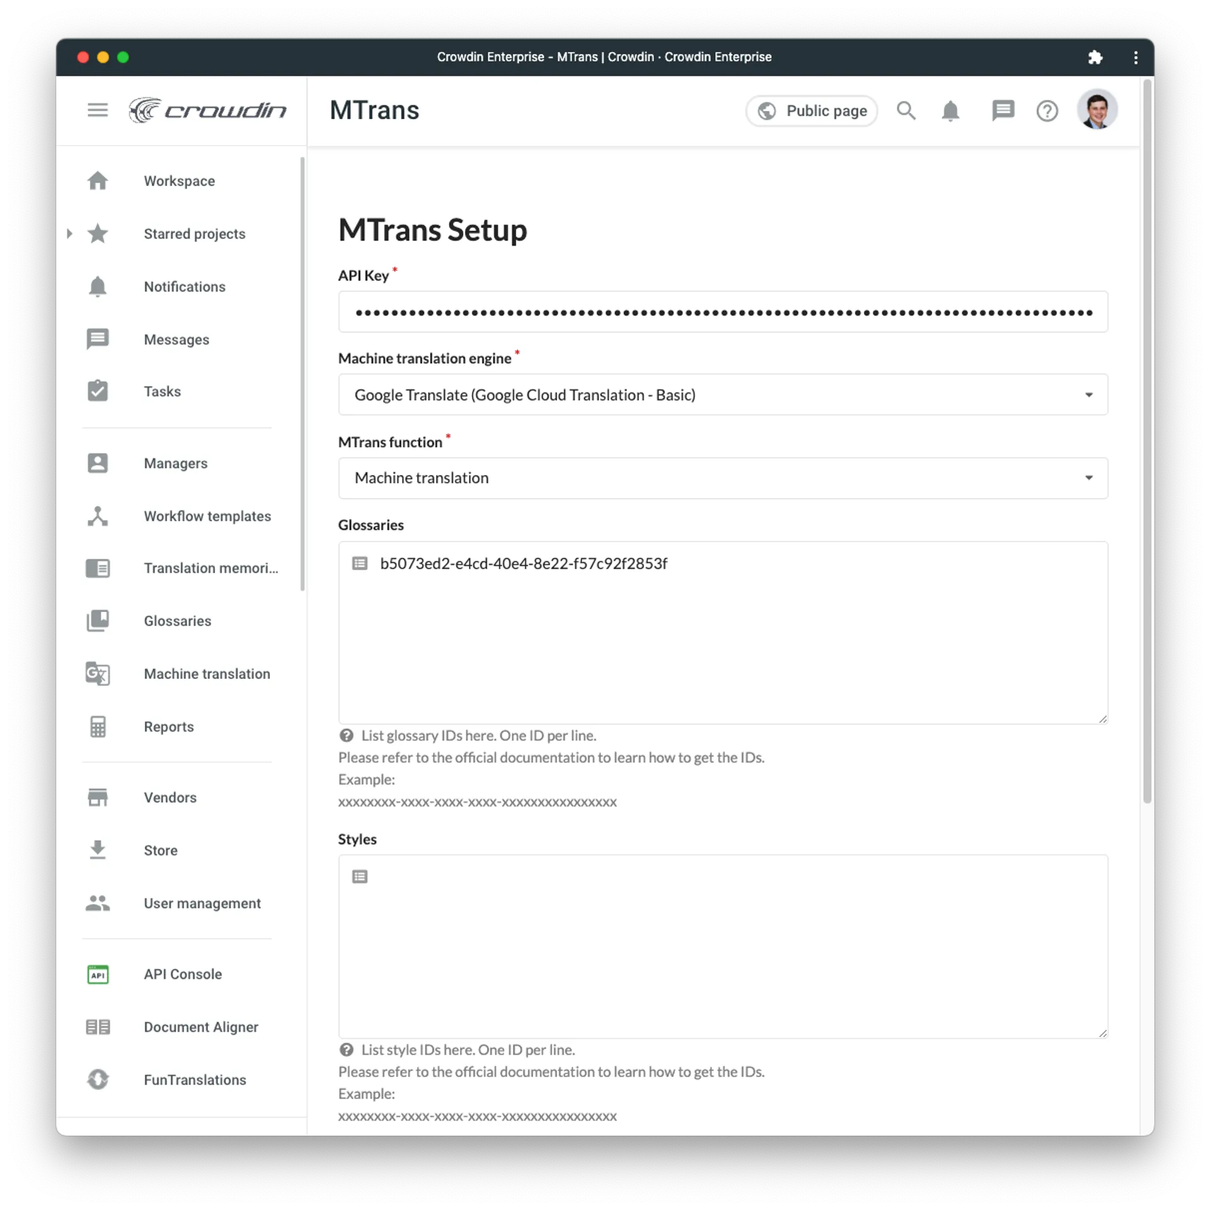Open FunTranslations menu item
The image size is (1210, 1209).
click(x=195, y=1080)
